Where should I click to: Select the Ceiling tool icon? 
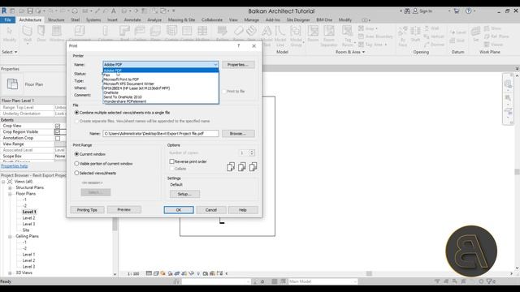(140, 32)
